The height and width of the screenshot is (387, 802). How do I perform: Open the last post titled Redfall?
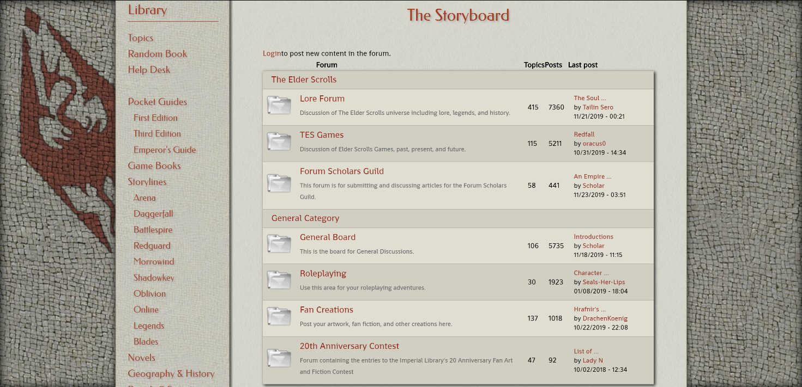coord(584,134)
